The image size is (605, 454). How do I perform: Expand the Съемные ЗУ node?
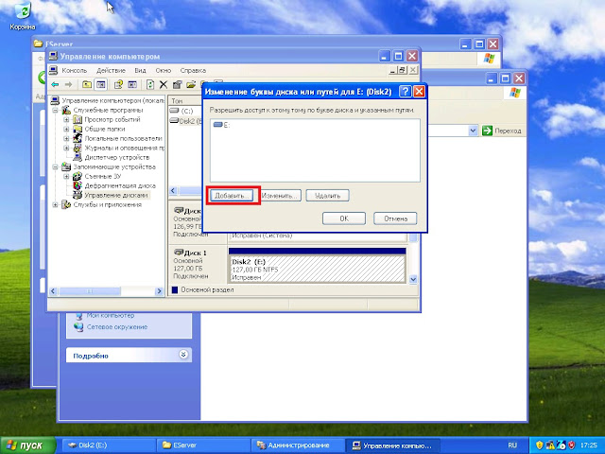[x=66, y=176]
